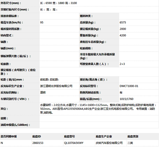Click the chassis model QL1070A5KWY

(73, 143)
